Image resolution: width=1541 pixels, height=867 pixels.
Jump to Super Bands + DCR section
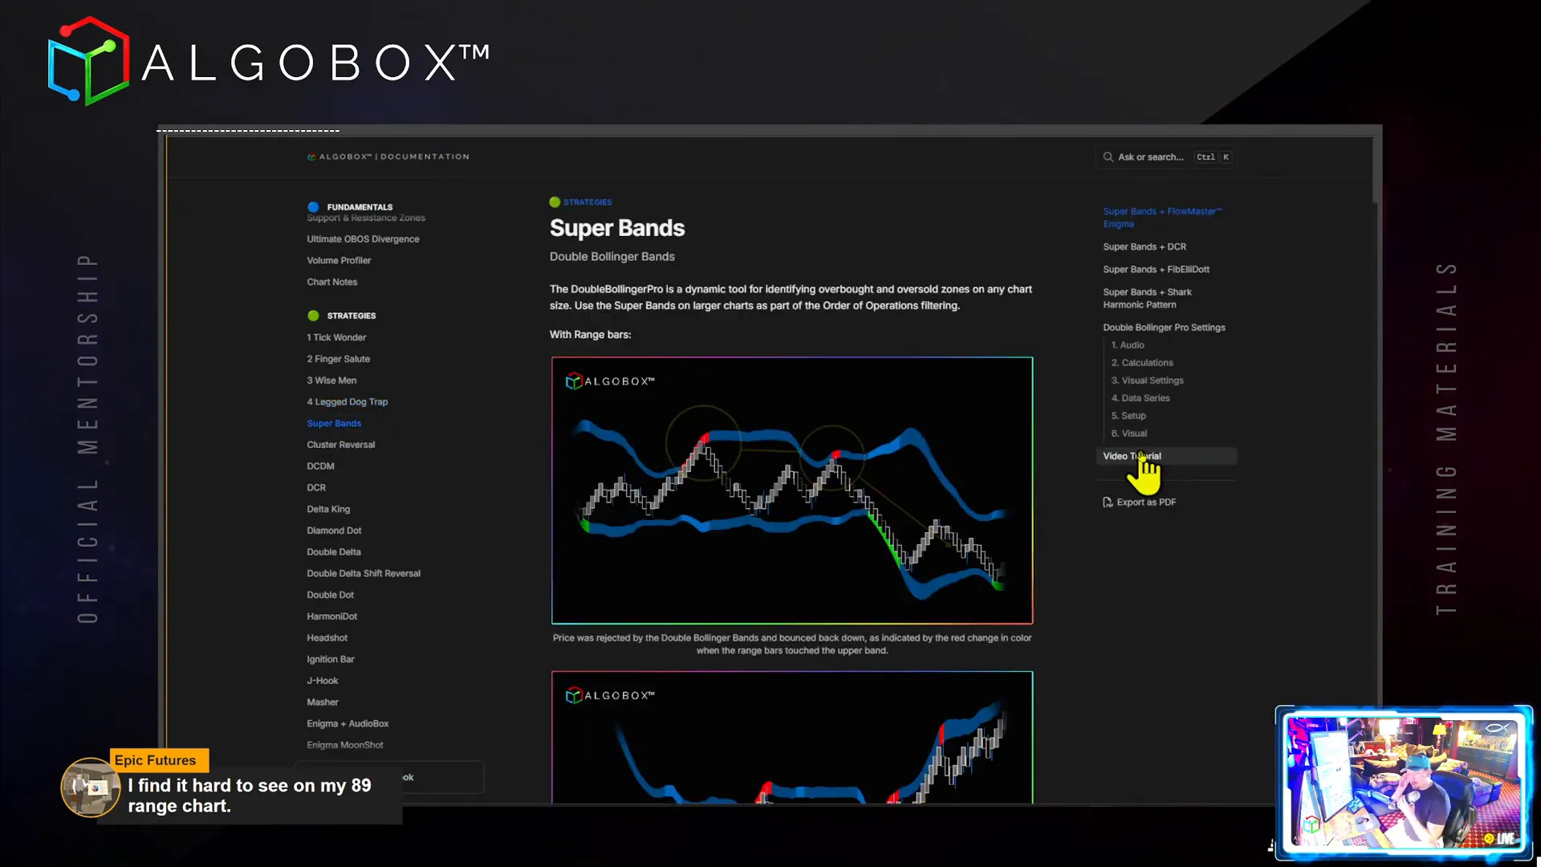(1145, 247)
